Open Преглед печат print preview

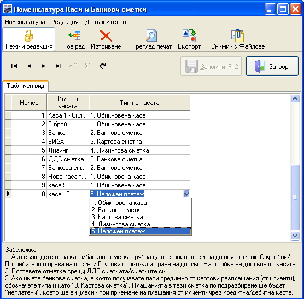point(151,36)
